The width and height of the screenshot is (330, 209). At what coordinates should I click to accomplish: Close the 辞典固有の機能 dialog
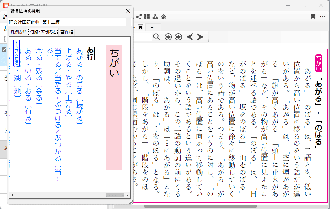[127, 11]
